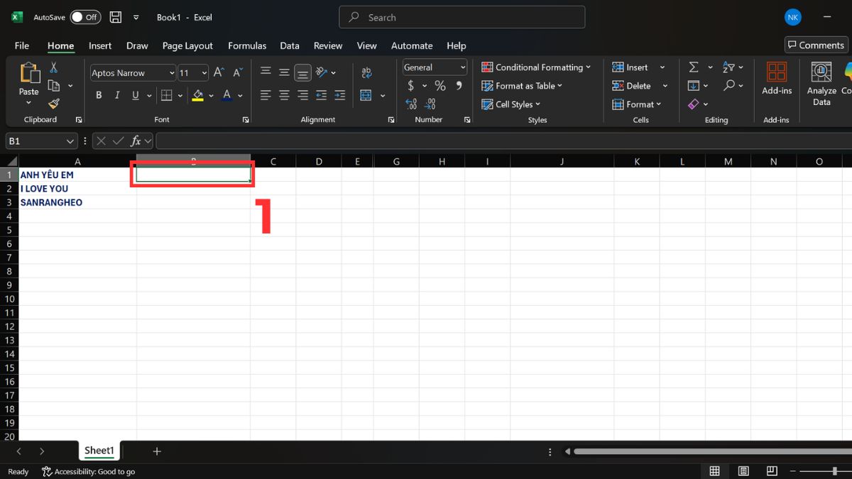The image size is (852, 479).
Task: Toggle AutoSave off switch to on
Action: (x=84, y=17)
